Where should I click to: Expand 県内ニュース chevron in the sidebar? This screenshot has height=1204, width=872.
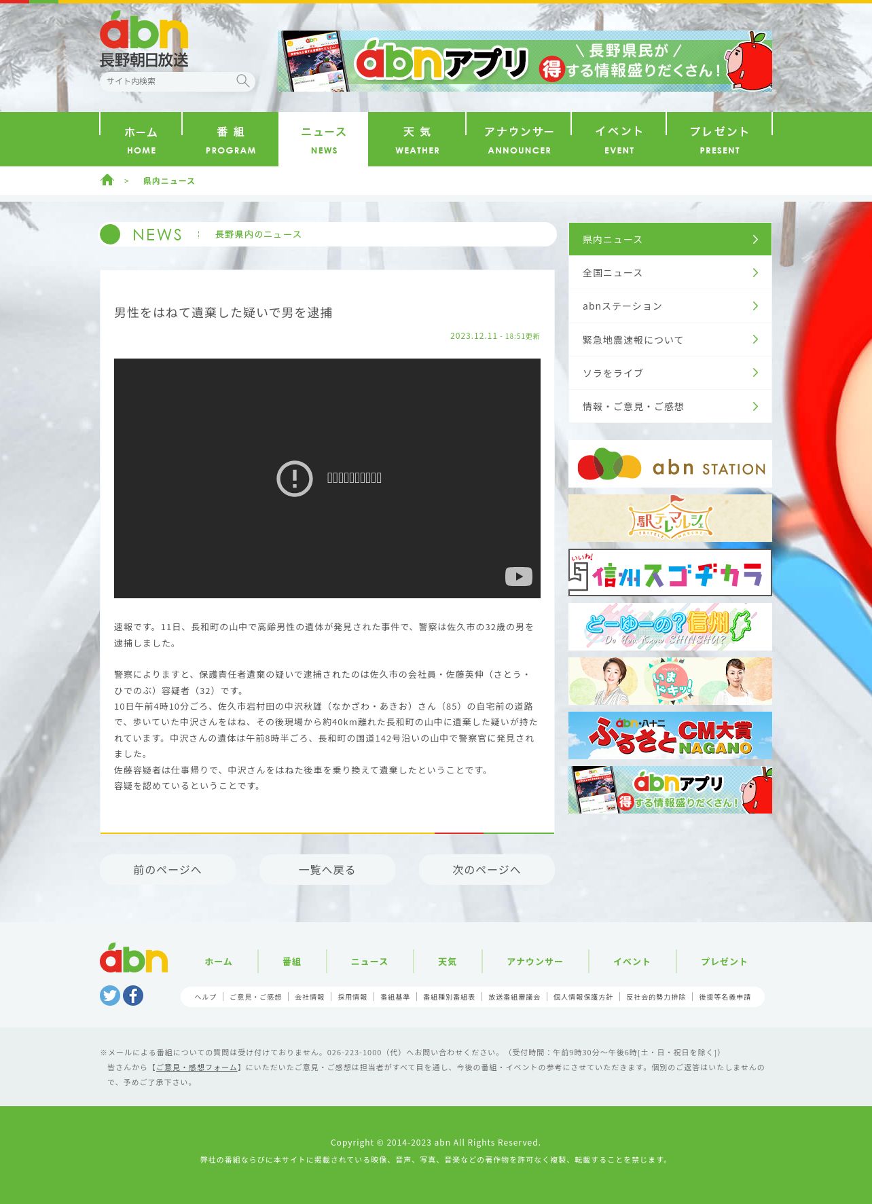[x=755, y=239]
